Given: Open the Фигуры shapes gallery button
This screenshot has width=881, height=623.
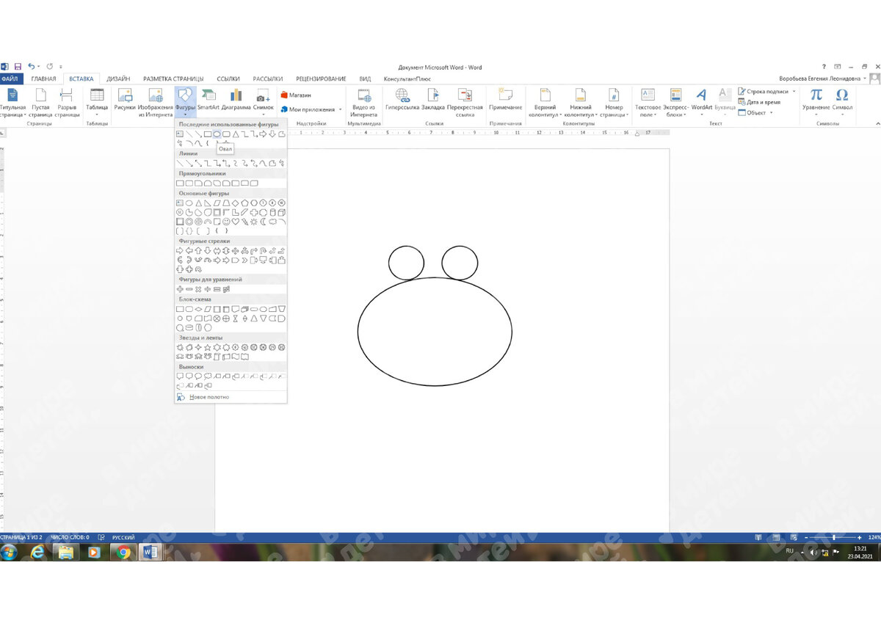Looking at the screenshot, I should pyautogui.click(x=185, y=102).
